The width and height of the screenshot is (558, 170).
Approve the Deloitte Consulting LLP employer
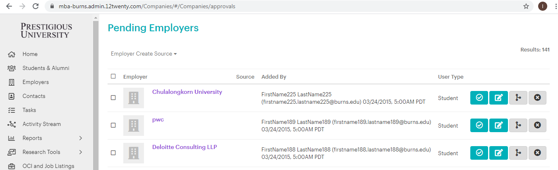479,153
